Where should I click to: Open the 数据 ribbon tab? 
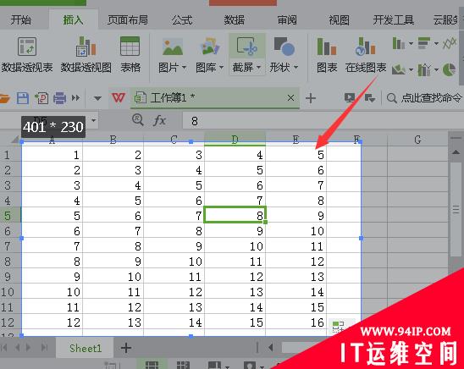[x=234, y=20]
